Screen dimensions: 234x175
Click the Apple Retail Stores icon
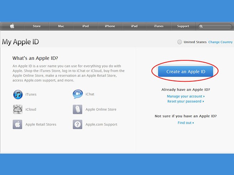click(18, 124)
